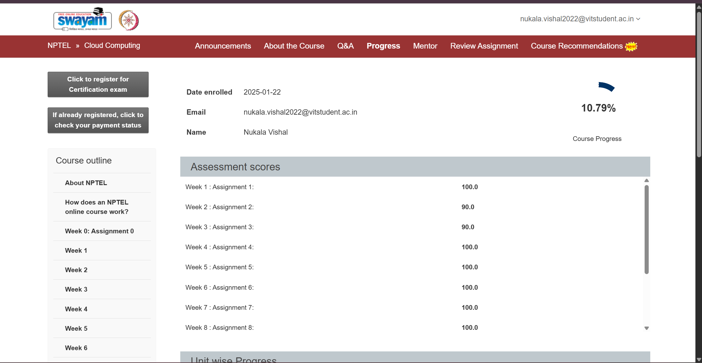Click assessment scores scroll-up arrow
Viewport: 702px width, 363px height.
647,180
